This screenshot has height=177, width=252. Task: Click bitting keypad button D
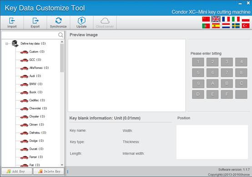(198, 94)
